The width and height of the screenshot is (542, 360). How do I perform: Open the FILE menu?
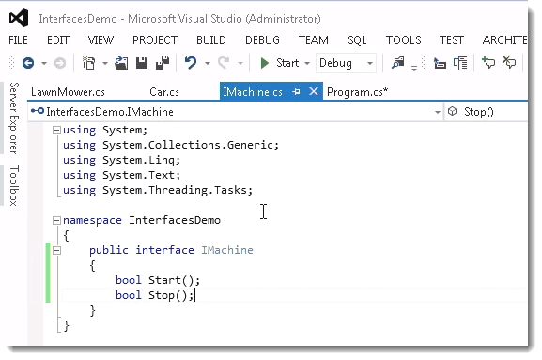(18, 40)
